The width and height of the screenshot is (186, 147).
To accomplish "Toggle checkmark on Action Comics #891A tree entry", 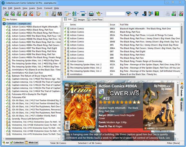I will pos(6,29).
